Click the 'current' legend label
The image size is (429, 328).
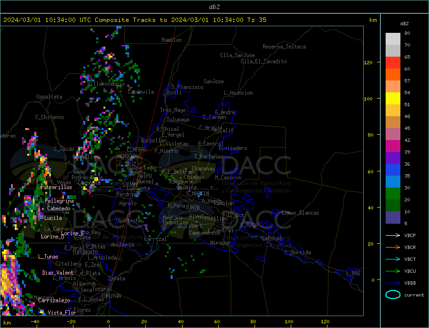[x=414, y=295]
